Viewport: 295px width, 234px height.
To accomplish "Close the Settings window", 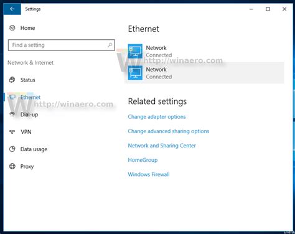I will (284, 9).
